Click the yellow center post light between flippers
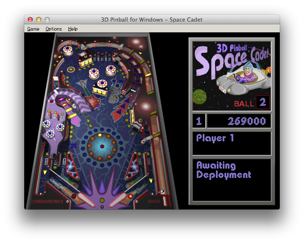Screen dimensions: 304x243 click(102, 200)
